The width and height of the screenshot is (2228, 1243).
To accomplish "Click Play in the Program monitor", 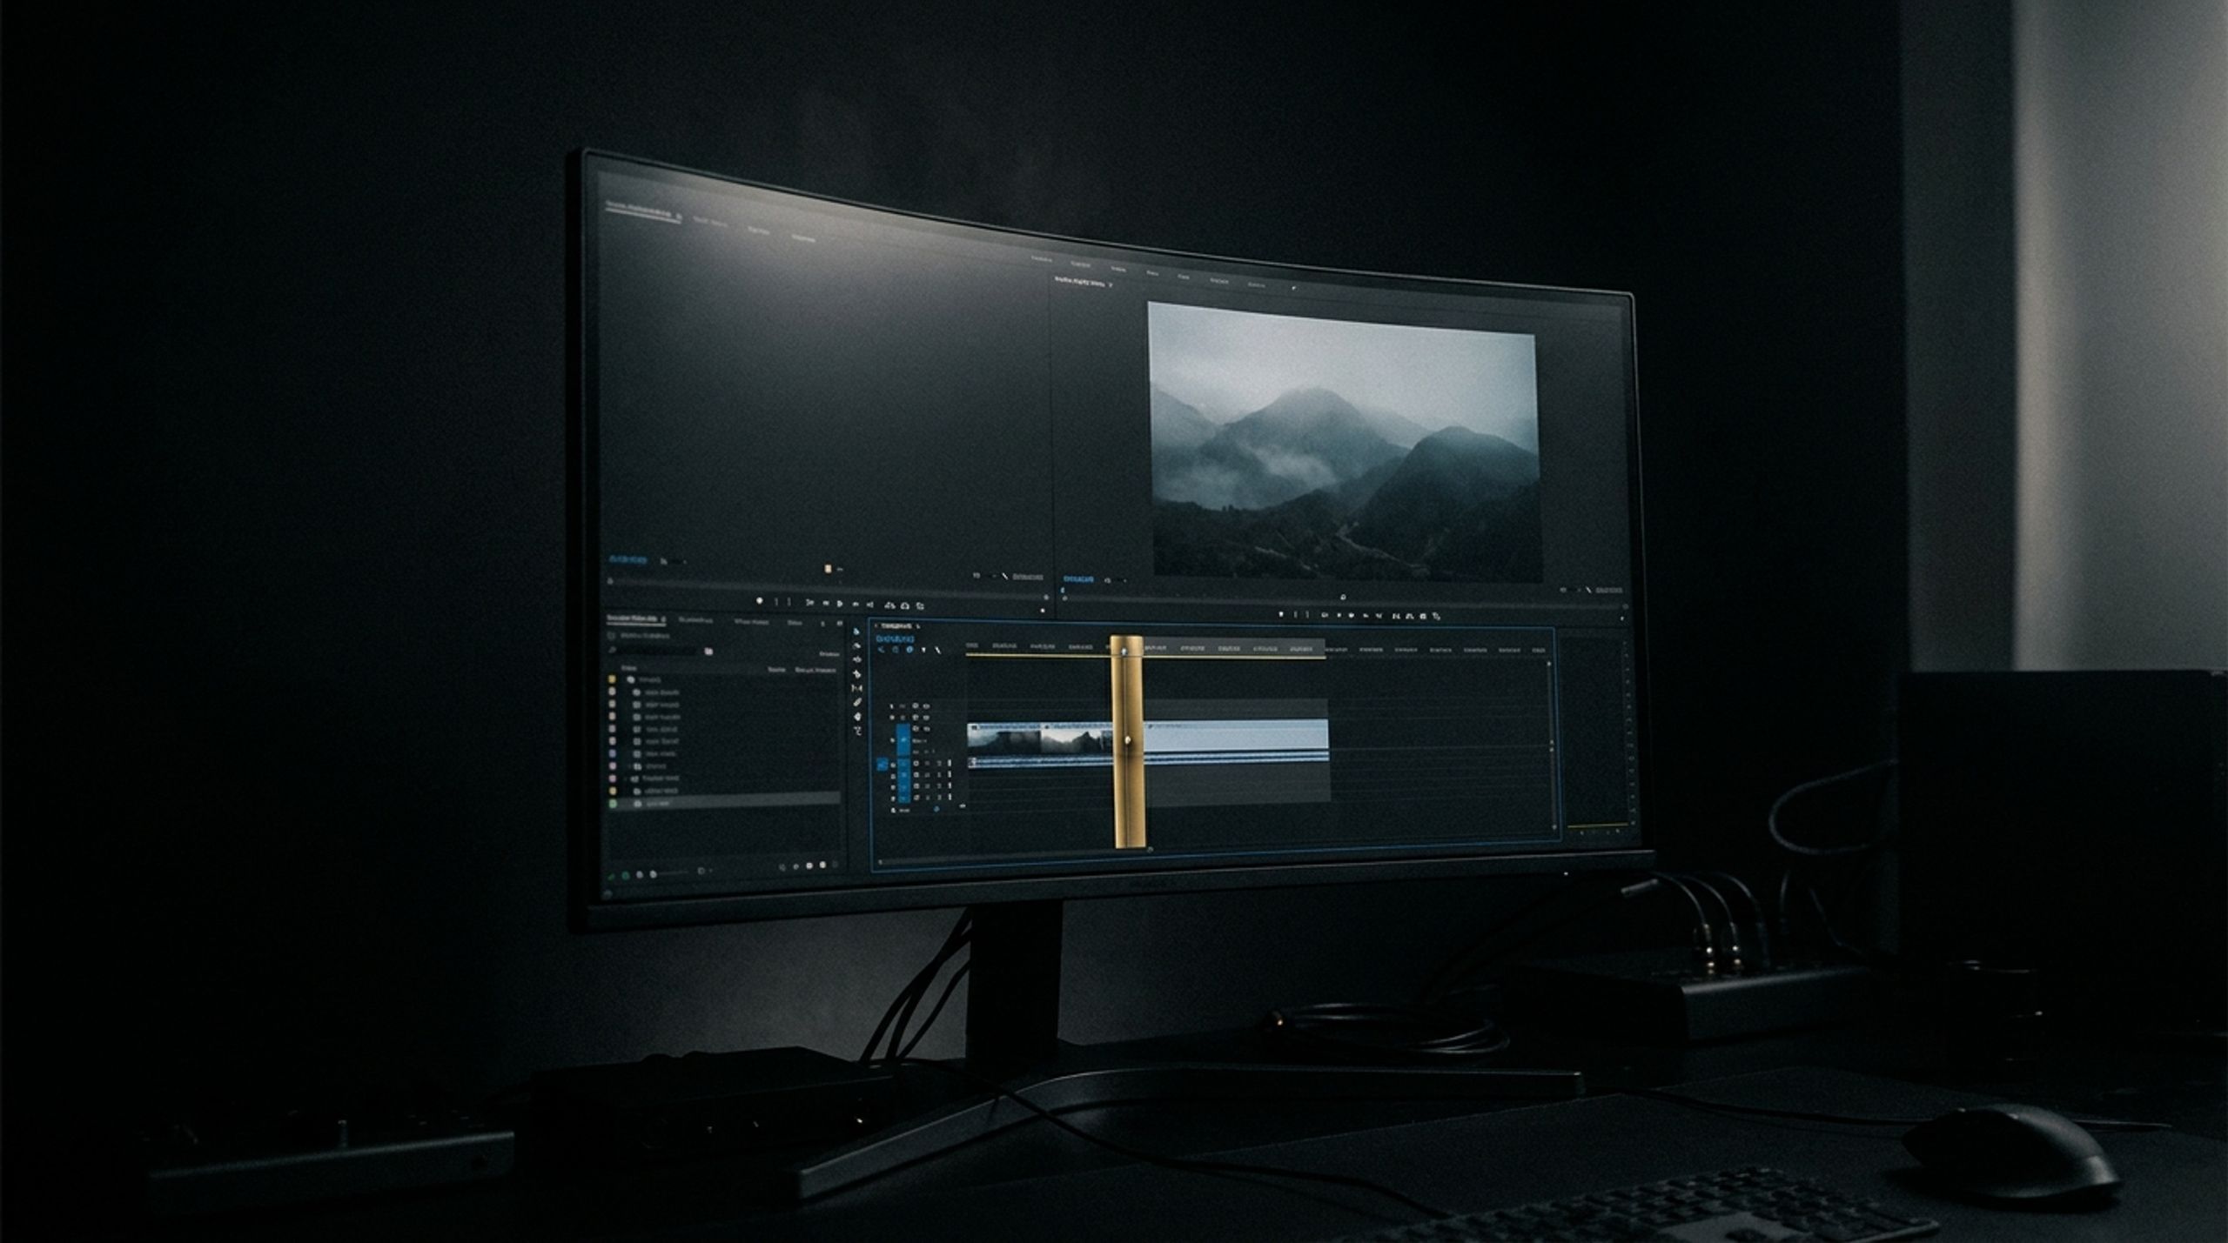I will [x=1352, y=616].
